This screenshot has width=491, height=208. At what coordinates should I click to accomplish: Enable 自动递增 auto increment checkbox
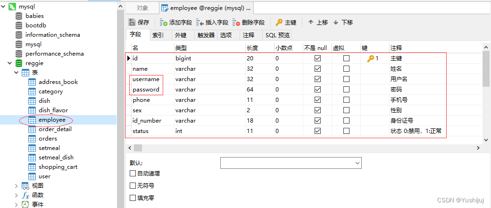coord(133,173)
